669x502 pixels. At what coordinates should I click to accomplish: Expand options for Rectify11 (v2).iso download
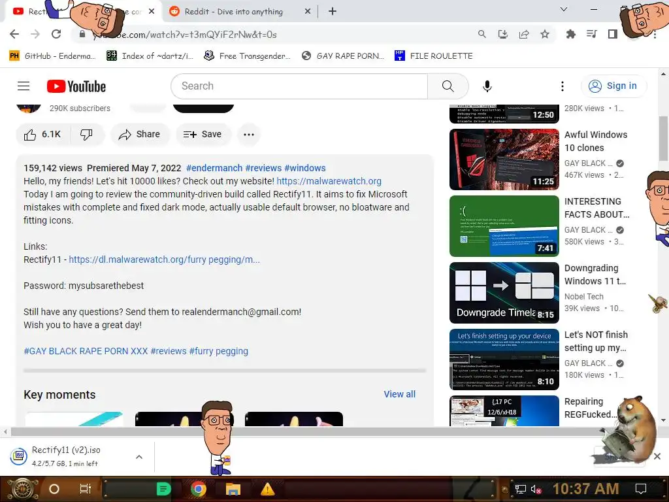pyautogui.click(x=139, y=457)
